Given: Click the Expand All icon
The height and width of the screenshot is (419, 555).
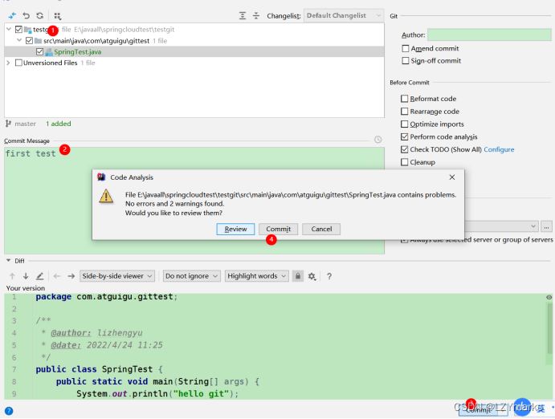Looking at the screenshot, I should coord(243,15).
